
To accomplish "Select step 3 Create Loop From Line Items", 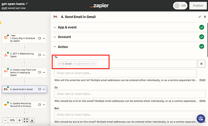I will pyautogui.click(x=24, y=73).
